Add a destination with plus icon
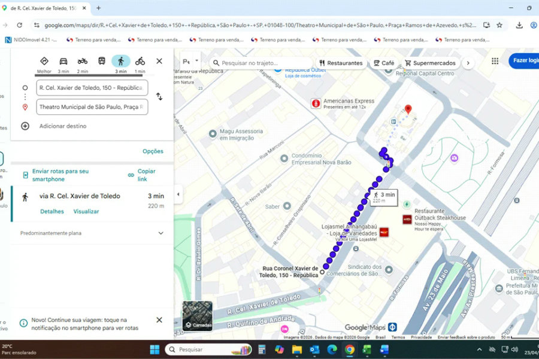Viewport: 539px width, 359px height. point(25,126)
